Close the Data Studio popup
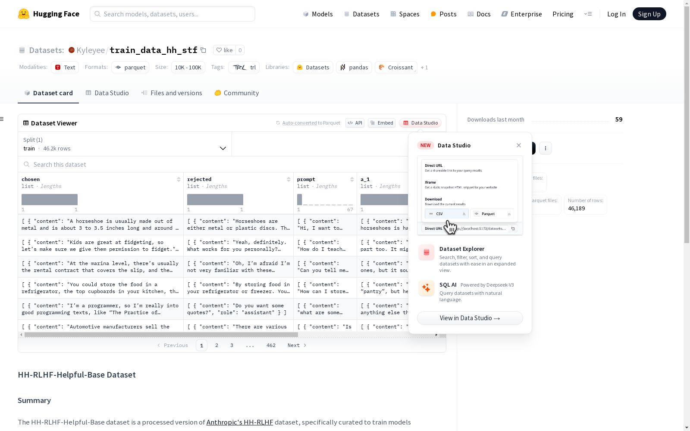Image resolution: width=690 pixels, height=431 pixels. (519, 145)
